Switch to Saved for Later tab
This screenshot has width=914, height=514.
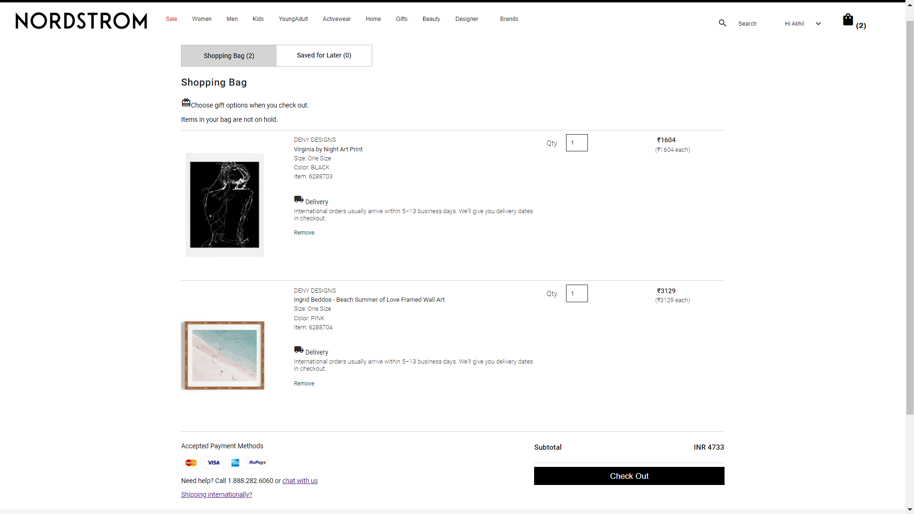point(324,56)
